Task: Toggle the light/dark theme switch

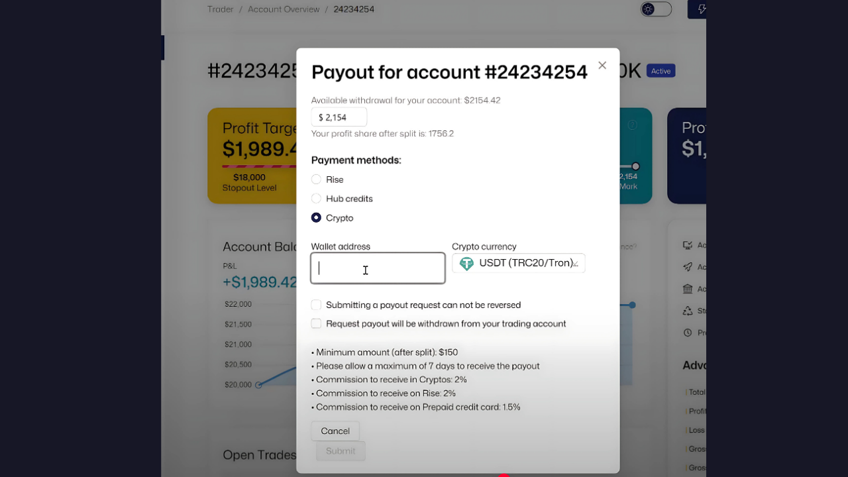Action: pos(656,9)
